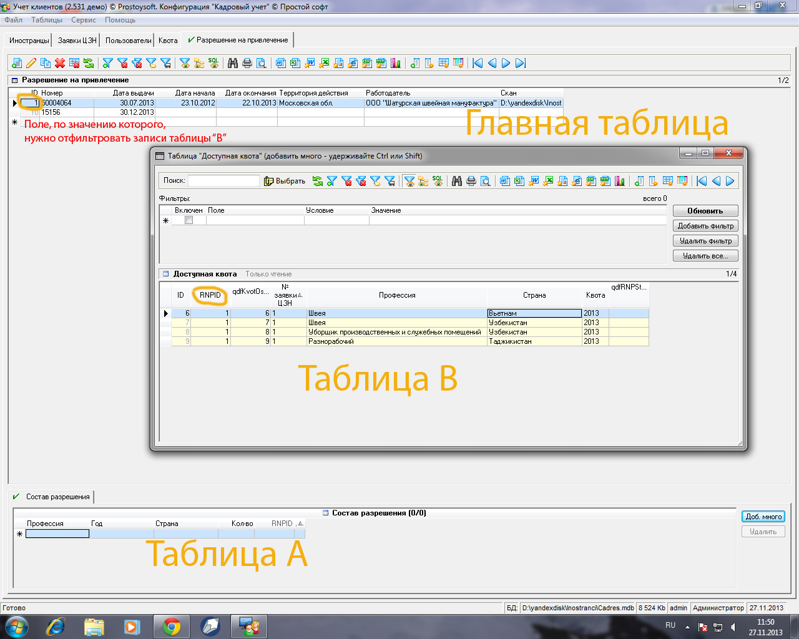Open binoculars search in main toolbar
Viewport: 799px width, 639px height.
coord(233,63)
